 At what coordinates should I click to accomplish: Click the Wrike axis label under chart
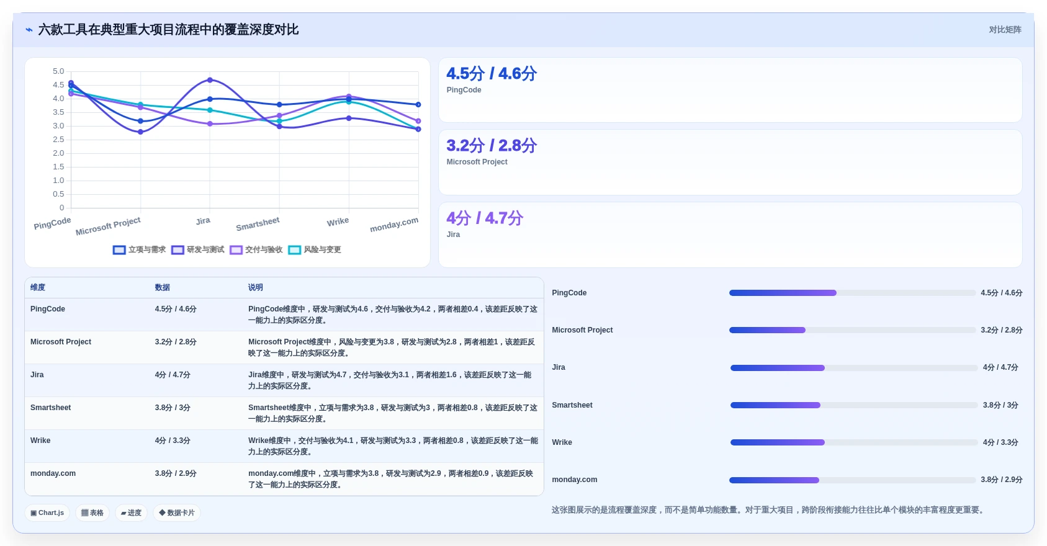pos(338,222)
